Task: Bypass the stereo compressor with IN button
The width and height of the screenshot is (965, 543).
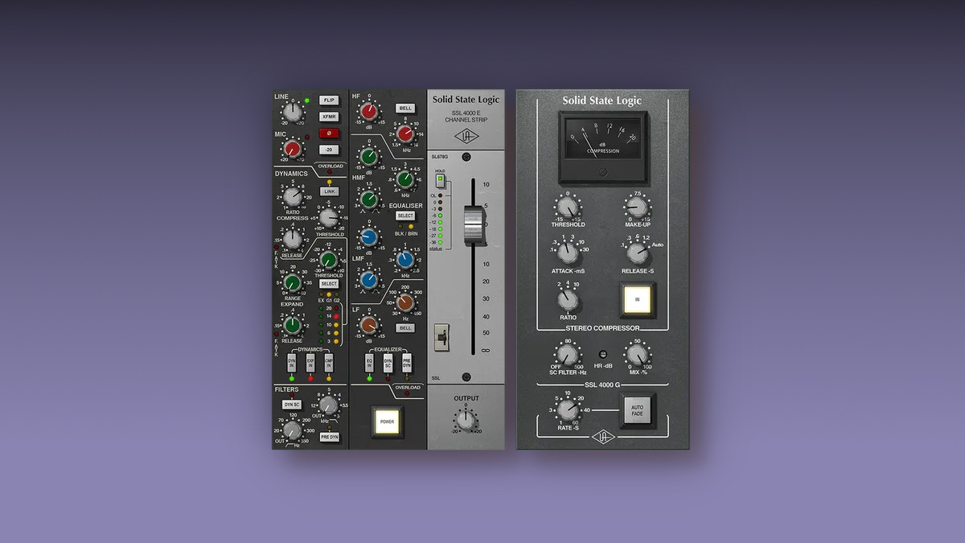Action: coord(637,298)
